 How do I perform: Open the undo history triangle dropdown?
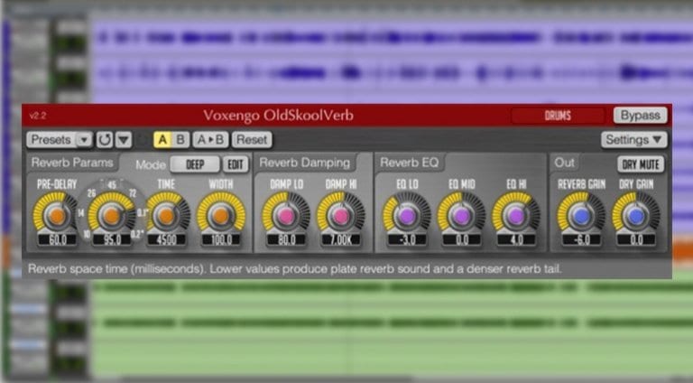(x=124, y=140)
